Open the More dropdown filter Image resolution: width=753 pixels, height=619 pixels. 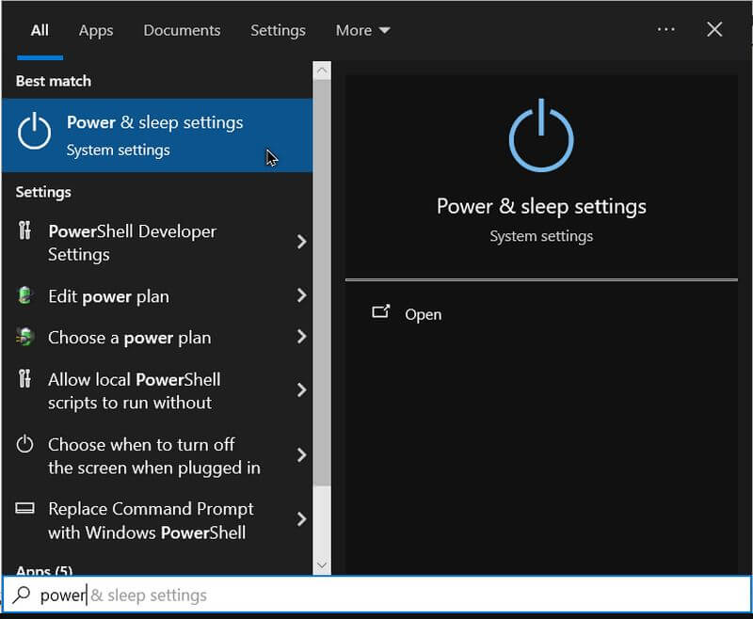pos(362,30)
